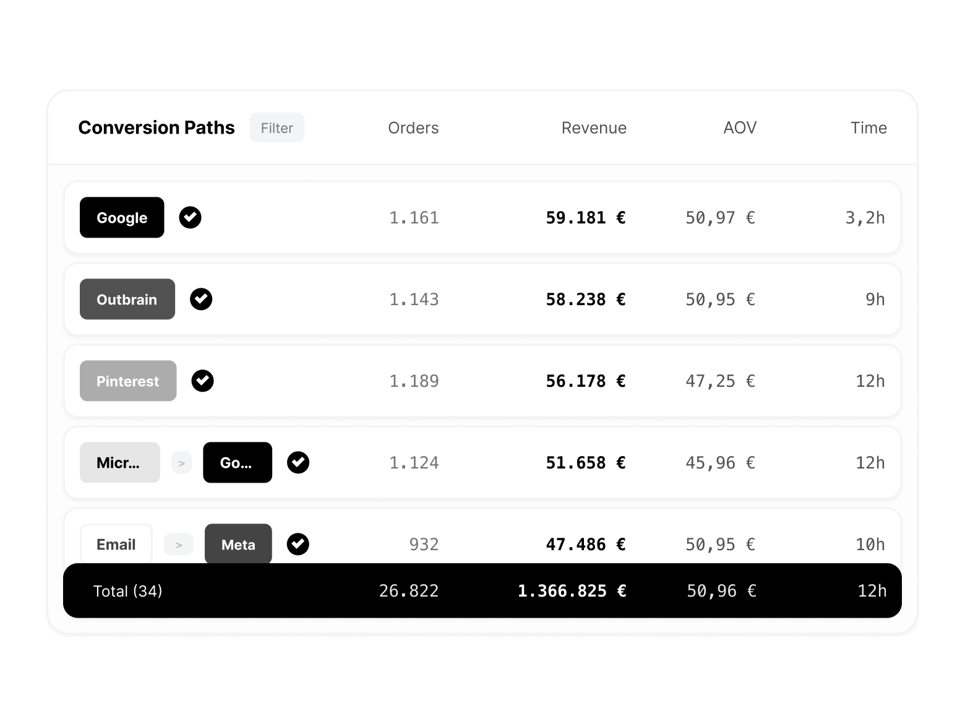Image resolution: width=965 pixels, height=724 pixels.
Task: Click the truncated Go... channel tag
Action: (237, 462)
